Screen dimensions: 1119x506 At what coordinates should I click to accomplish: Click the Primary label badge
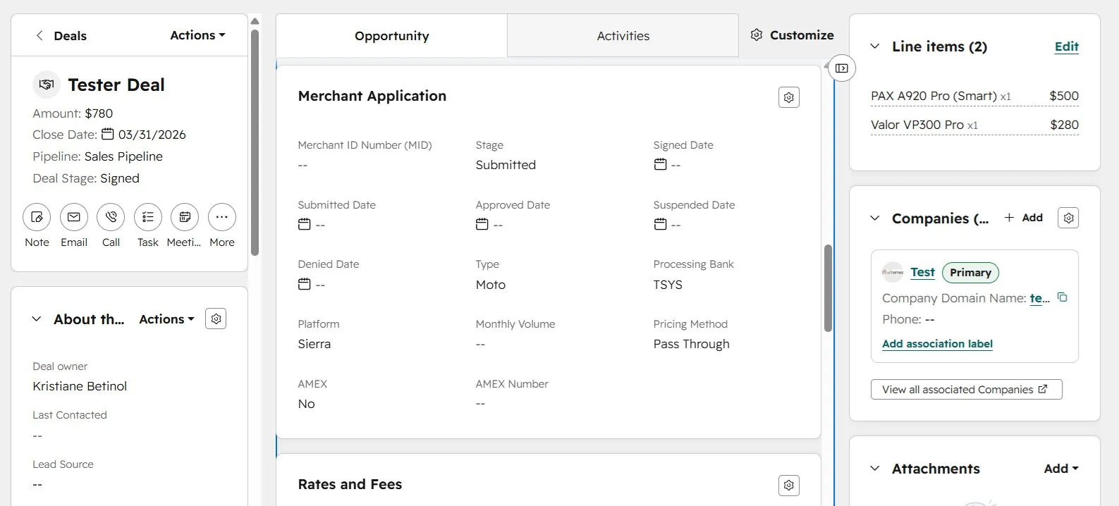click(970, 273)
